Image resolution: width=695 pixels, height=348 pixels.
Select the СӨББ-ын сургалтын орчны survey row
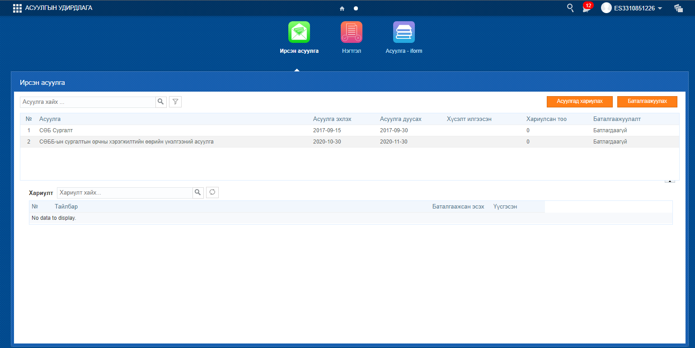tap(350, 142)
